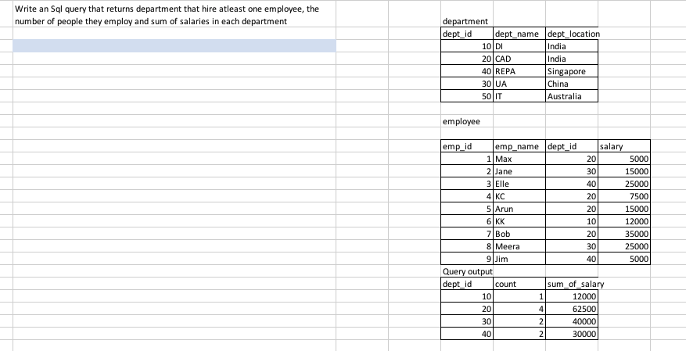This screenshot has width=686, height=351.
Task: Click the 'China' location cell
Action: [572, 84]
